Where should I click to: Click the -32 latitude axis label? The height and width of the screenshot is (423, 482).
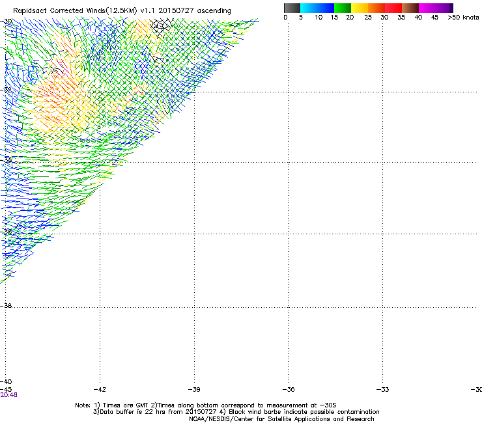click(x=6, y=90)
